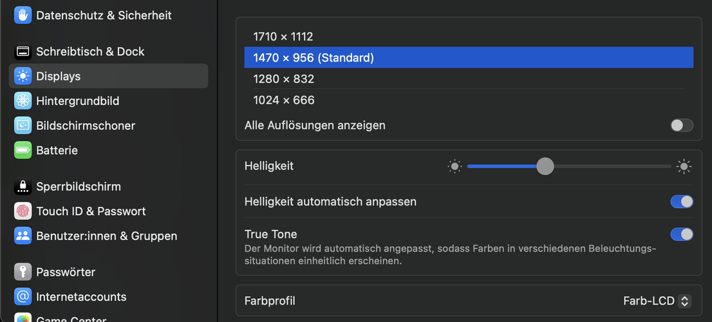Click the green Batterie icon

(x=23, y=150)
